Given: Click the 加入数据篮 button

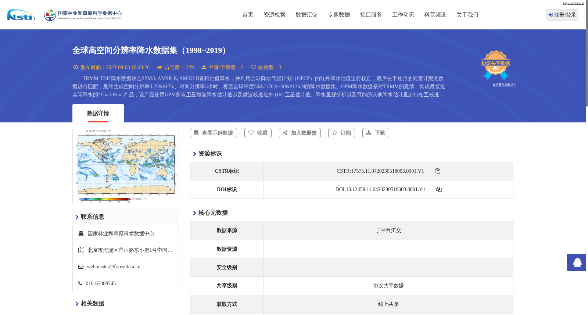Looking at the screenshot, I should [x=300, y=133].
